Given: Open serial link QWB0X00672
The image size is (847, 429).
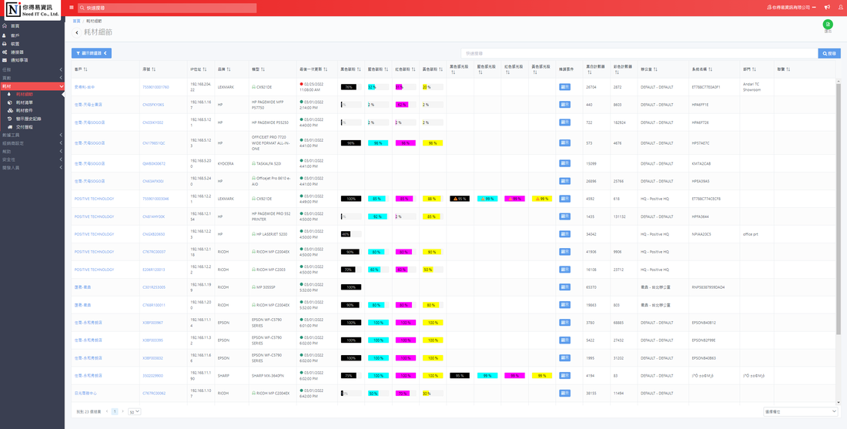Looking at the screenshot, I should click(x=154, y=163).
